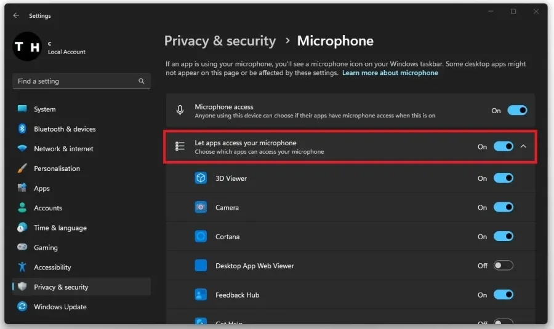Collapse the app list chevron

tap(523, 146)
